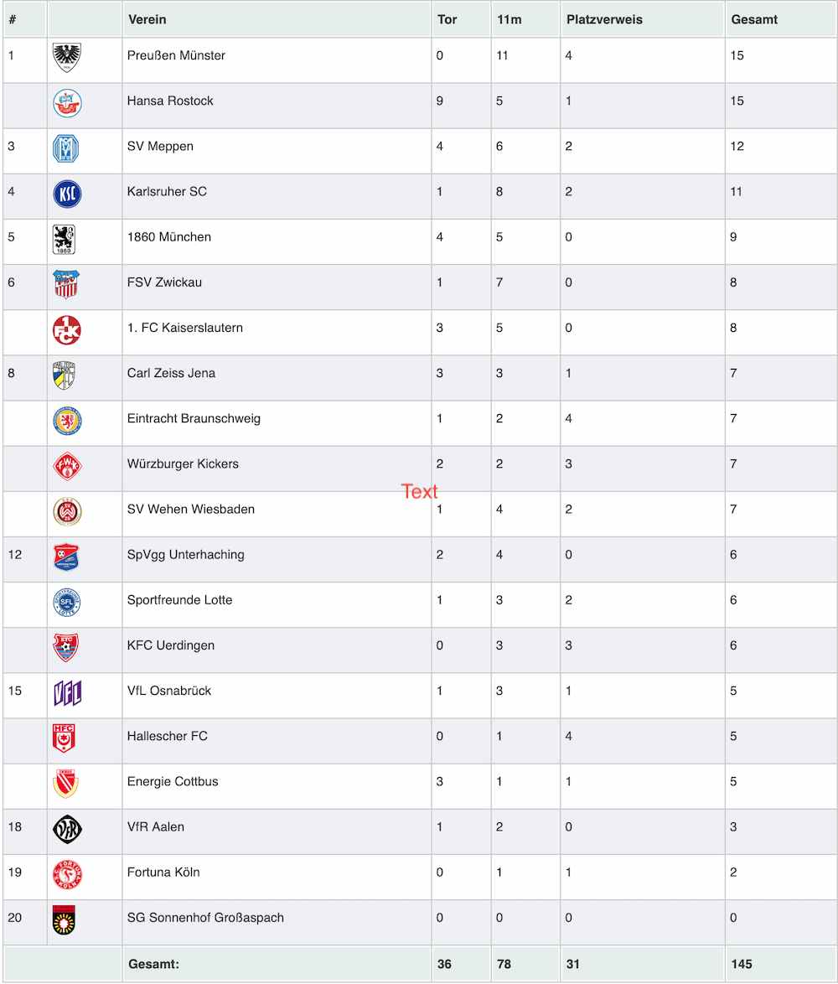Open the SV Meppen team link
This screenshot has height=984, width=838.
[x=161, y=146]
